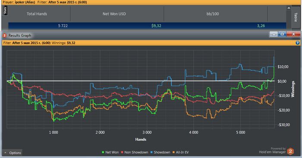This screenshot has height=158, width=302.
Task: Toggle the Showdown legend series
Action: pyautogui.click(x=160, y=152)
